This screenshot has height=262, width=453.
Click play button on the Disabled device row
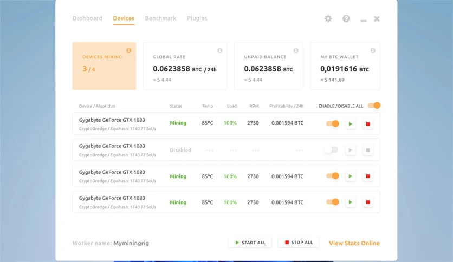click(x=351, y=150)
